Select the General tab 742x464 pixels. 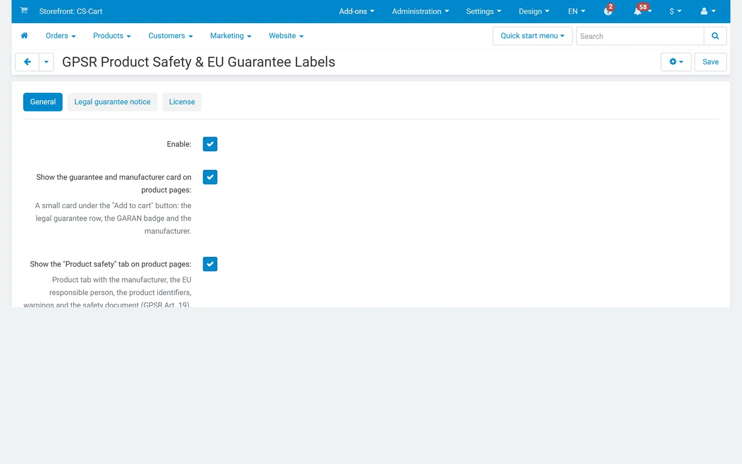pos(43,102)
